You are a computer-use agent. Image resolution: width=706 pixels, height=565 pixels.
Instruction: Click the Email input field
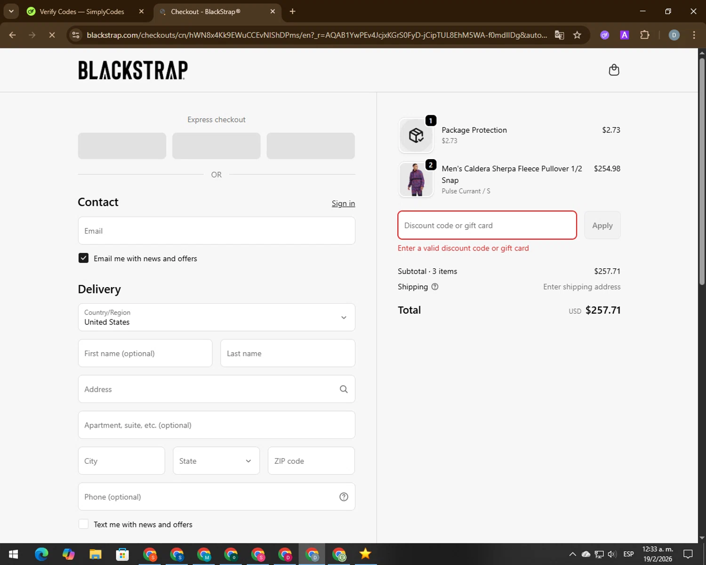(217, 231)
